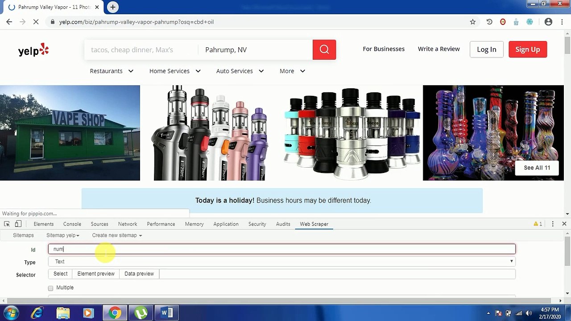Open uTorrent from the taskbar
Viewport: 571px width, 321px height.
coord(141,313)
